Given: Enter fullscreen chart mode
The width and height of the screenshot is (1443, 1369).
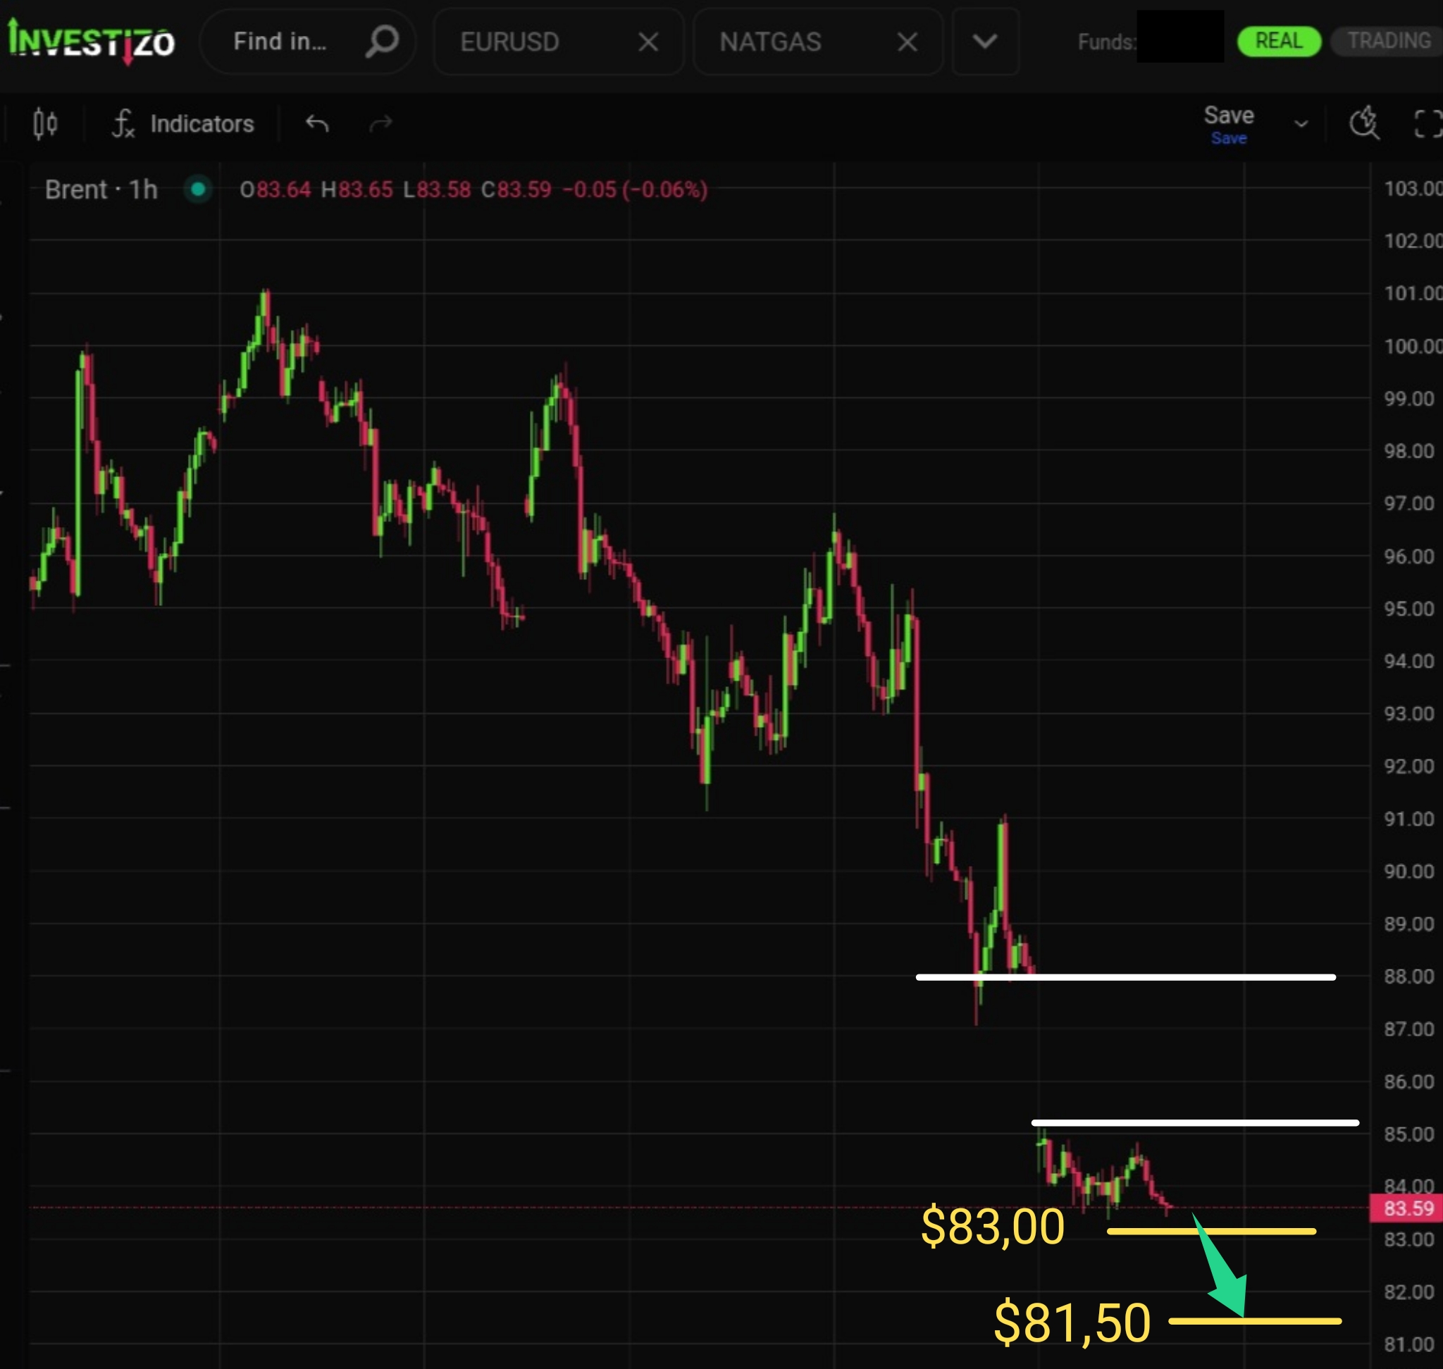Looking at the screenshot, I should 1428,123.
